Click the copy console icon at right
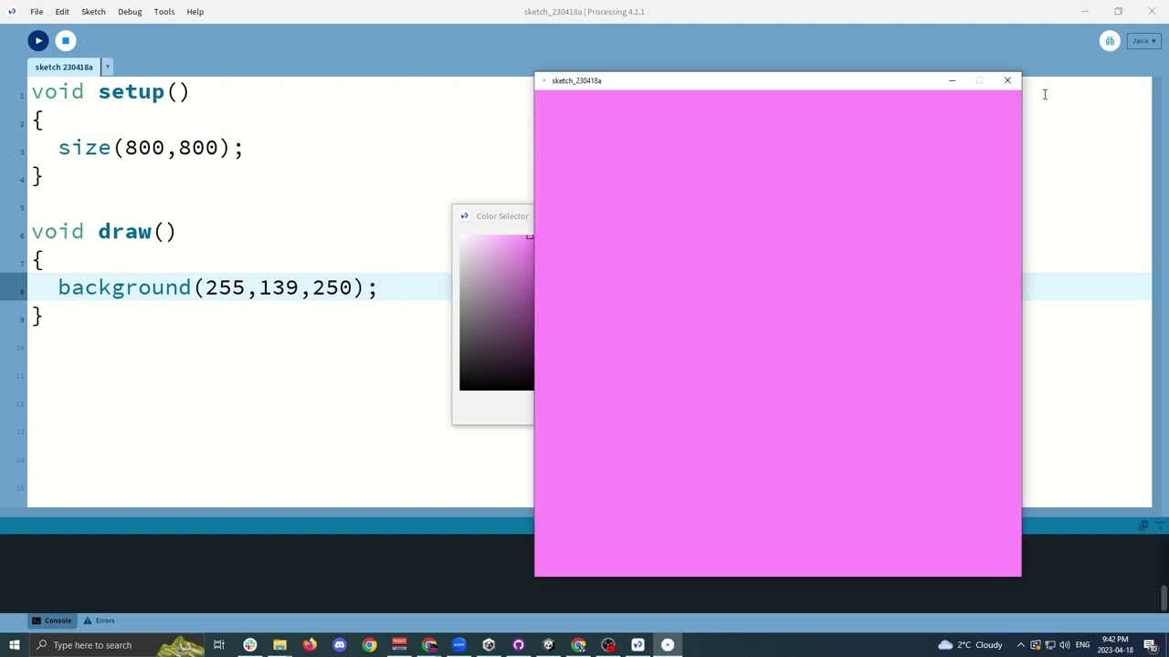 point(1143,526)
